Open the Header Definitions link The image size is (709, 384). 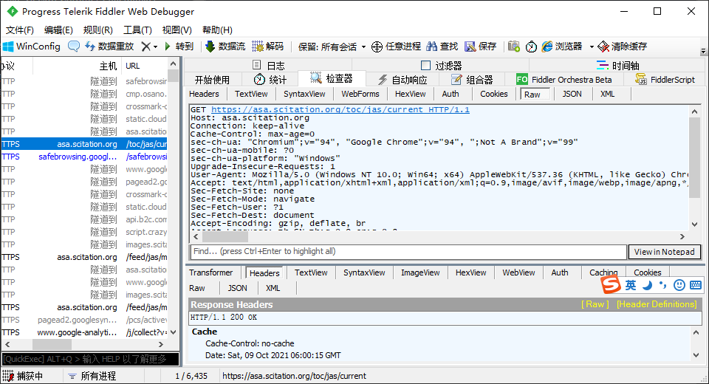(656, 304)
